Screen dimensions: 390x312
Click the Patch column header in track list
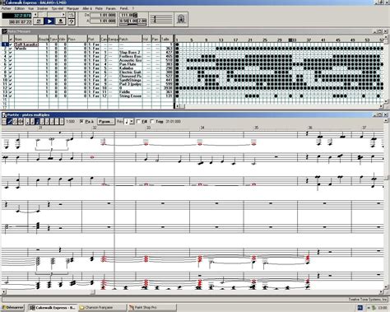tap(131, 39)
